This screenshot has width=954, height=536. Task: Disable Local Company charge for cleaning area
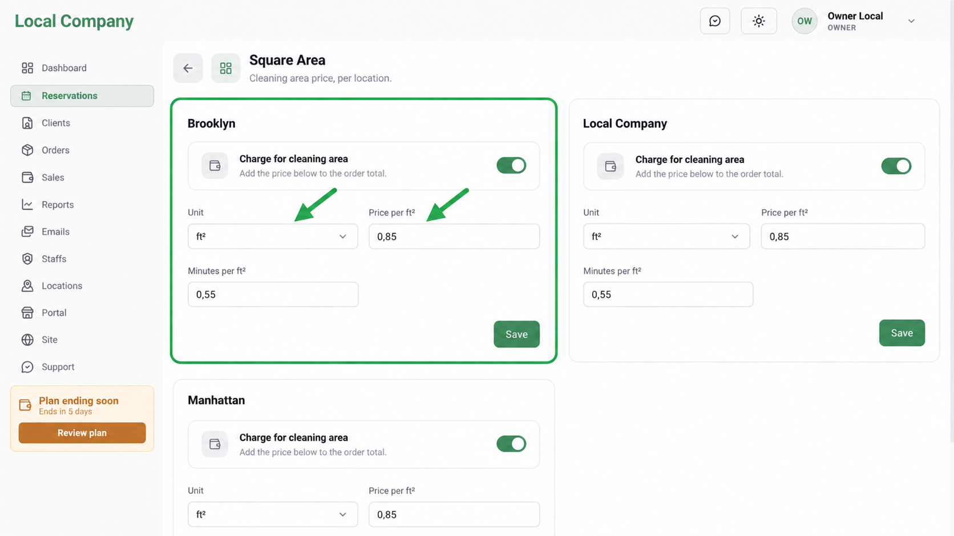(x=896, y=166)
